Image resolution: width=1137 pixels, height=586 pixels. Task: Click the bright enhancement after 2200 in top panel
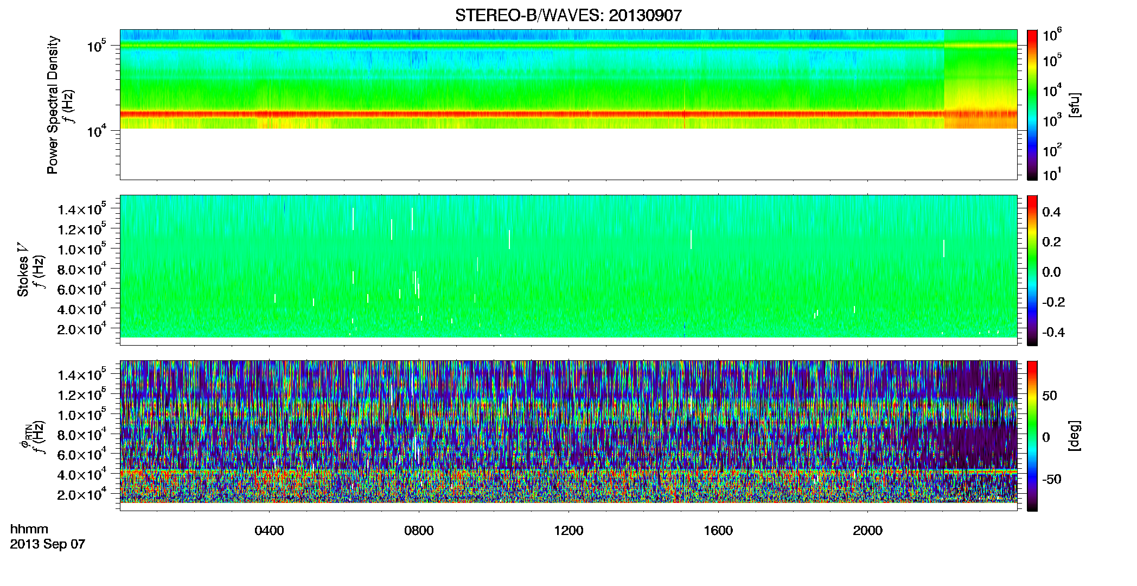[x=981, y=79]
